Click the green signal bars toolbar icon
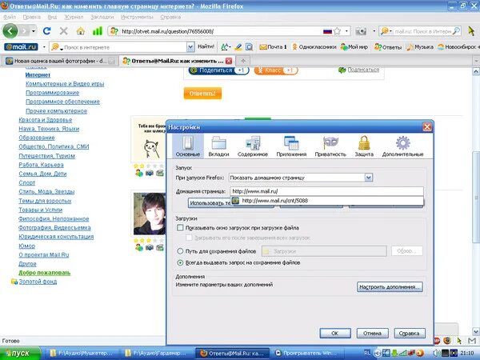Viewport: 480px width, 360px height. (x=98, y=31)
